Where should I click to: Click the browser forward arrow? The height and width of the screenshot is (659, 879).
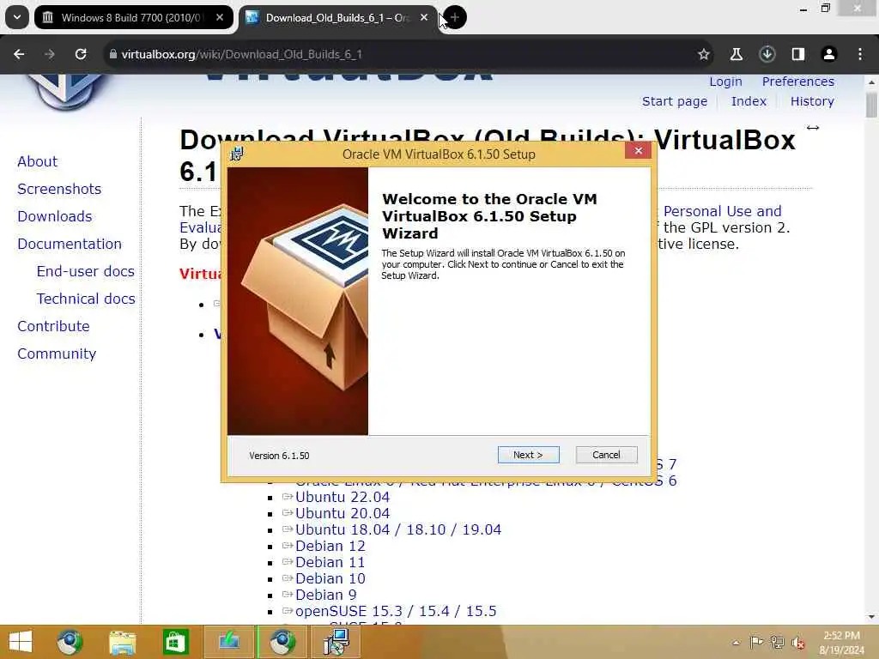point(50,54)
